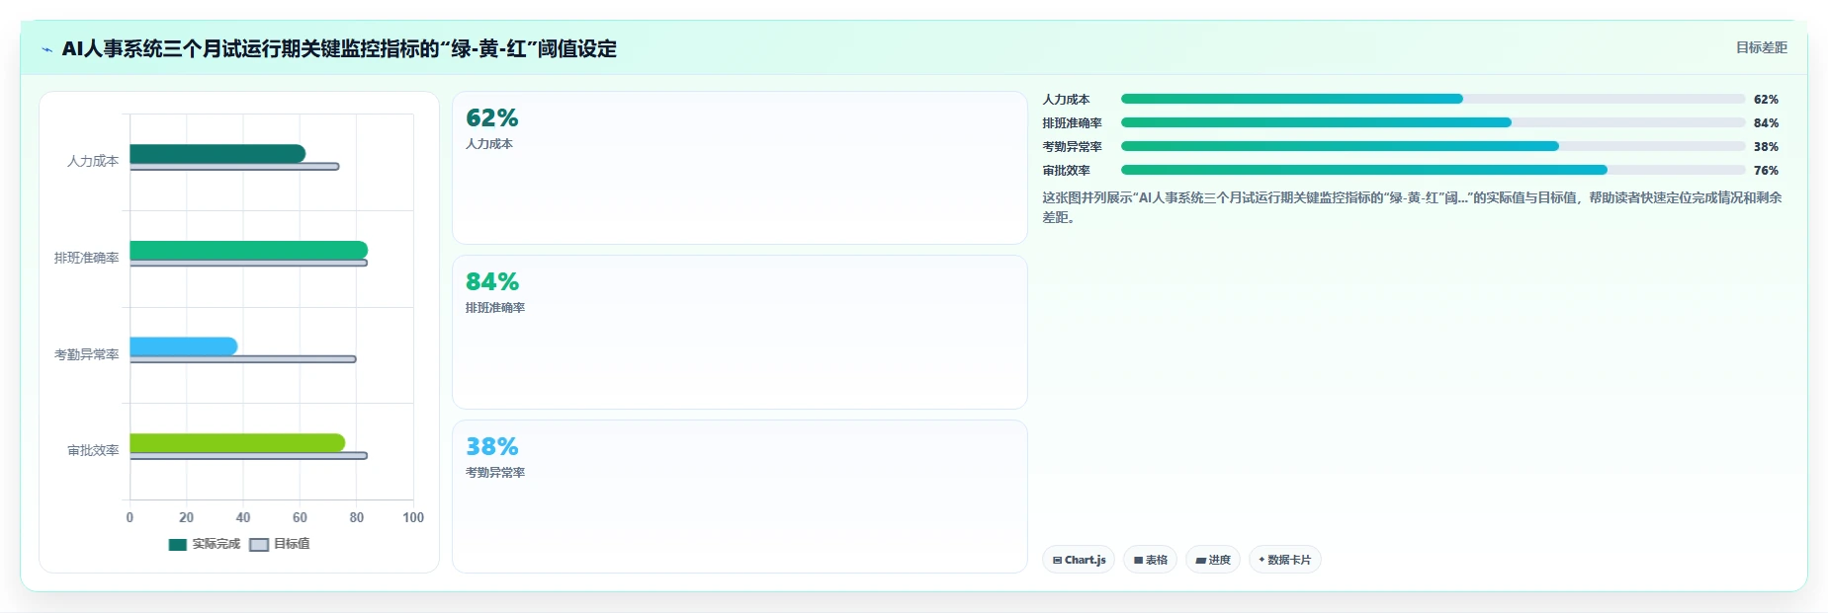Click the x-axis tick label 100
This screenshot has height=613, width=1828.
tap(413, 517)
